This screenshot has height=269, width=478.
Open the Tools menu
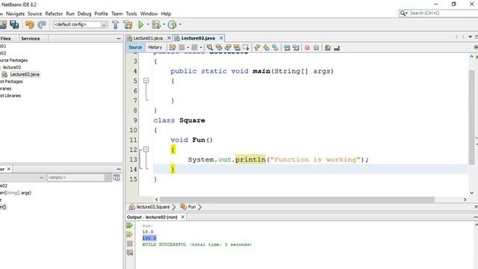coord(131,13)
